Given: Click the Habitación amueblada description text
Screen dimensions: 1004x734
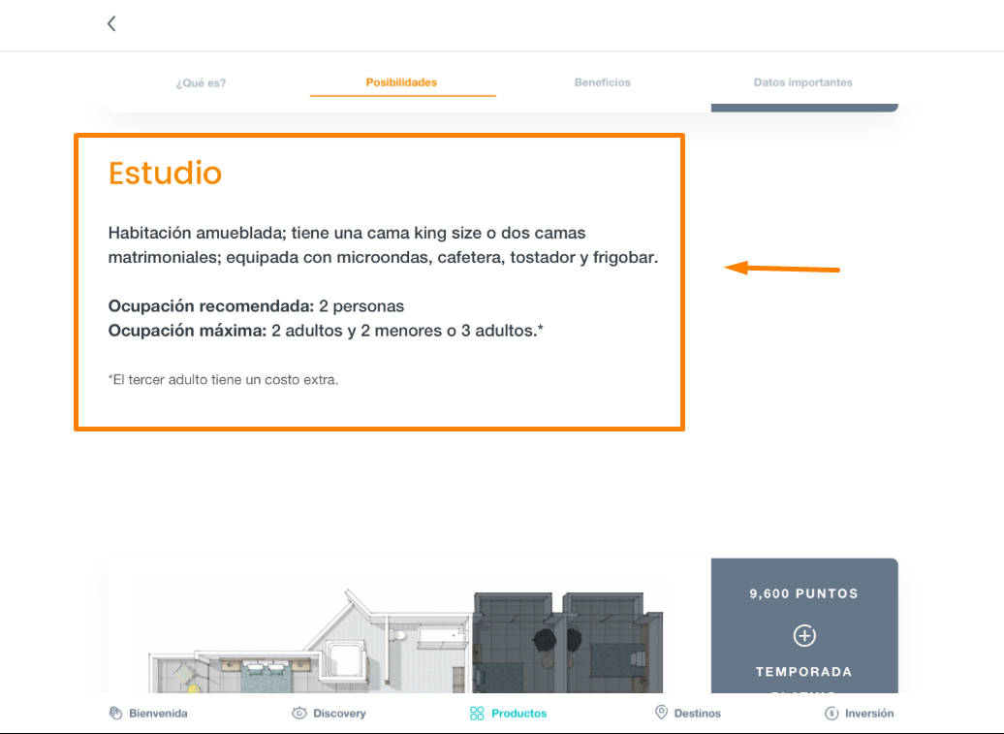Looking at the screenshot, I should click(x=383, y=244).
